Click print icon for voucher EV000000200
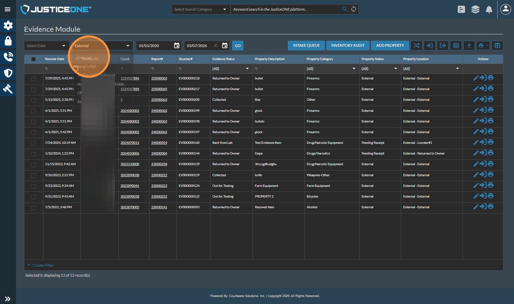This screenshot has height=304, width=514. (491, 99)
